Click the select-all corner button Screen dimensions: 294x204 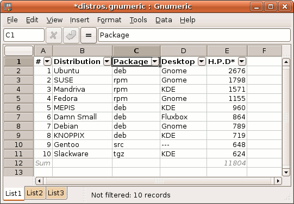coord(19,50)
